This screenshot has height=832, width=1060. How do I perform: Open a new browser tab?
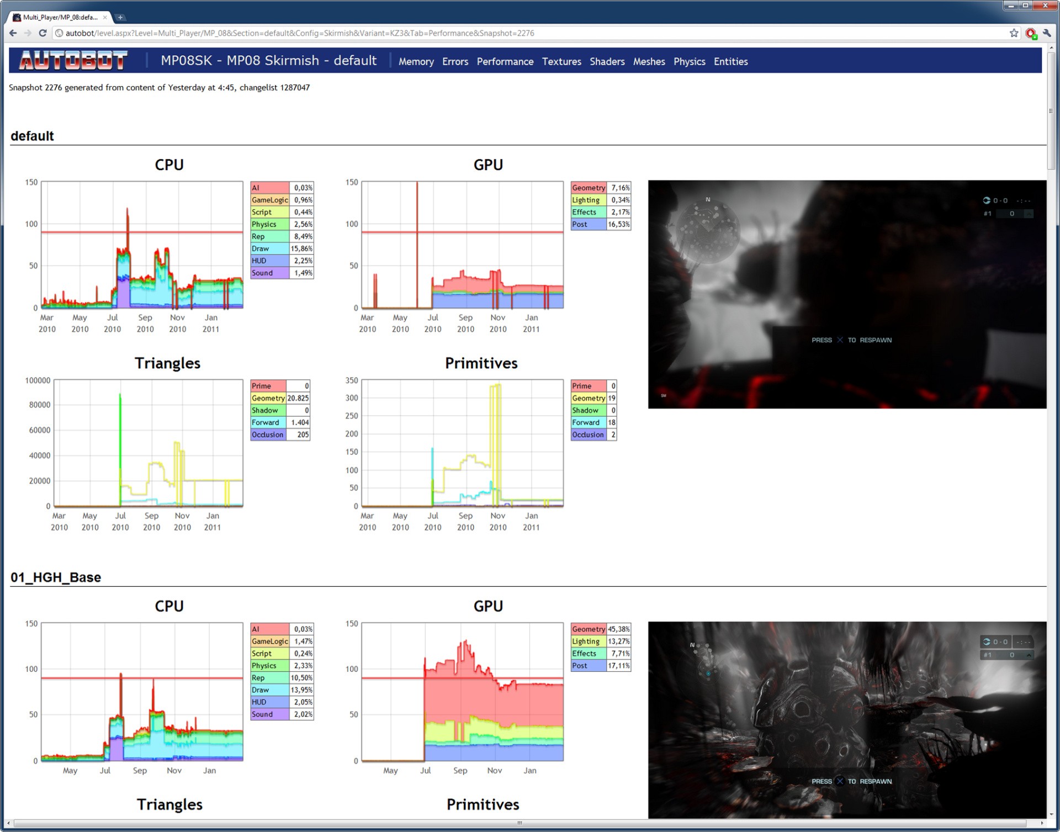pos(120,18)
